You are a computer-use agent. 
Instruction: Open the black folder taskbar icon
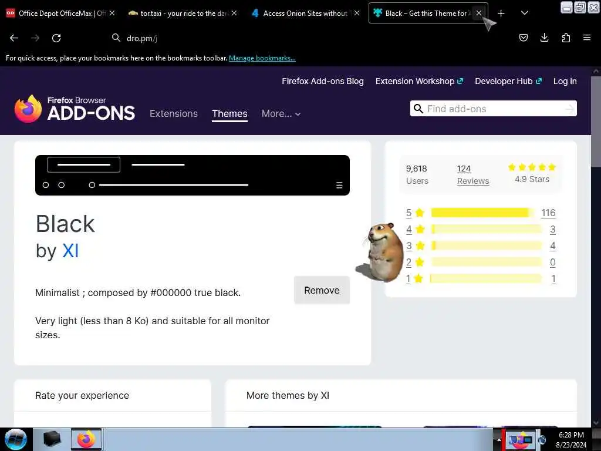tap(52, 439)
